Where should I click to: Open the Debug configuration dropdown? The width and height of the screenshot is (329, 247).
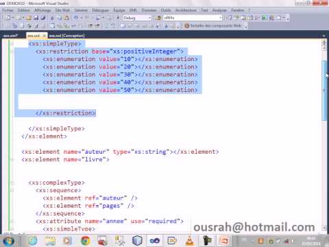(137, 18)
